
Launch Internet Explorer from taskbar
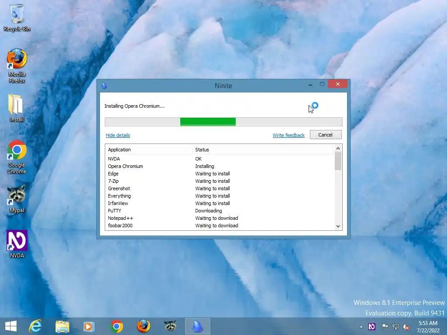[35, 326]
